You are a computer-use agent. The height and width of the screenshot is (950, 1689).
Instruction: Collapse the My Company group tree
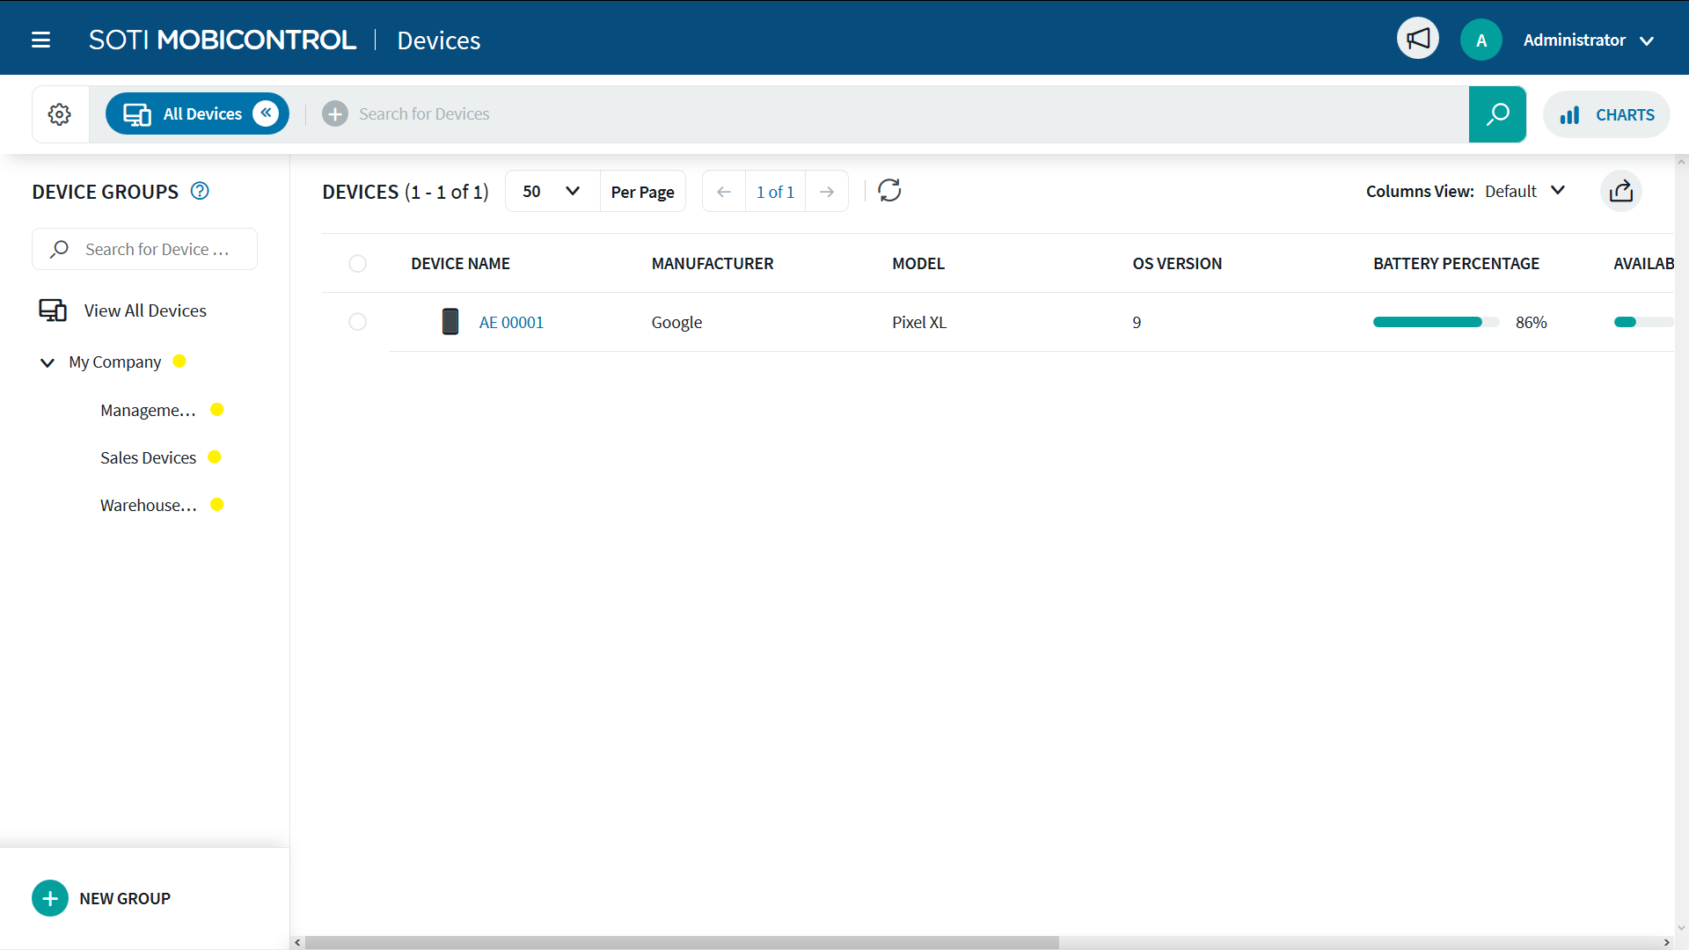point(48,362)
